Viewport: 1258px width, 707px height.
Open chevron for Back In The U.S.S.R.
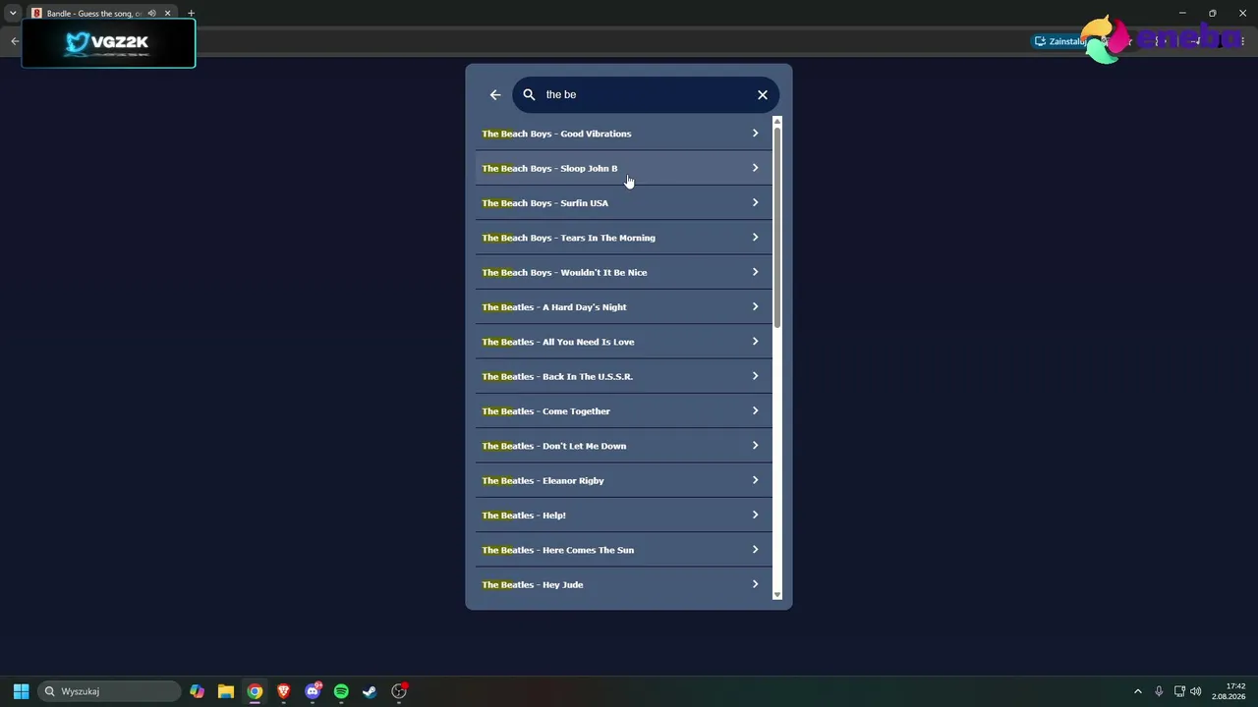coord(755,376)
